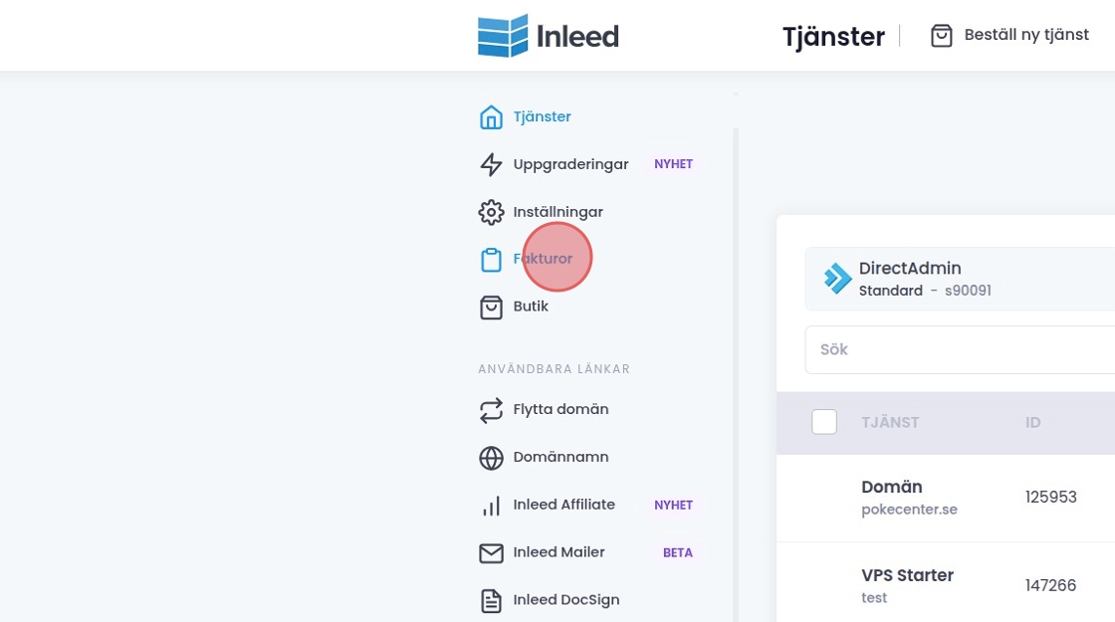Viewport: 1115px width, 622px height.
Task: Open the Uppgraderingar menu item
Action: [570, 164]
